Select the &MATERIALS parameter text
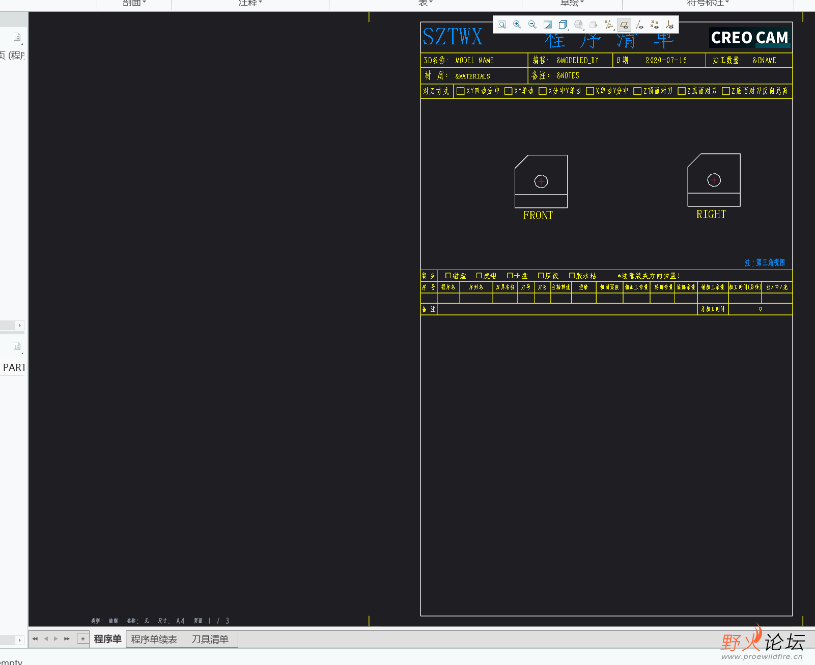The height and width of the screenshot is (665, 815). coord(473,76)
